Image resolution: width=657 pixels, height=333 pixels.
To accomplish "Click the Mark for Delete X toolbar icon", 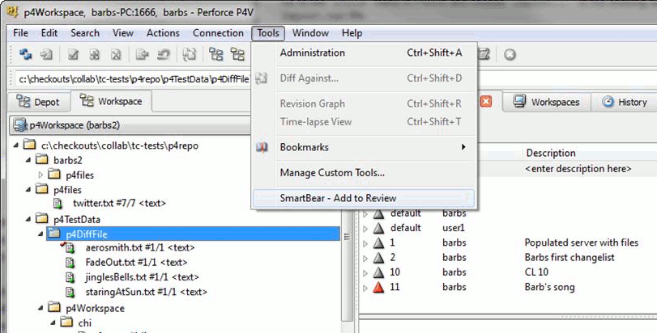I will 116,54.
